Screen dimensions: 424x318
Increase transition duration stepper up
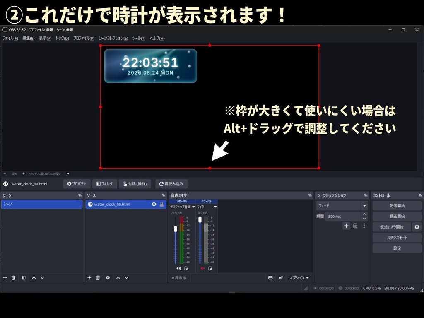(364, 214)
